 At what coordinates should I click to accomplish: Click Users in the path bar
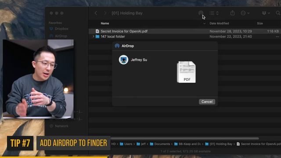click(x=126, y=144)
